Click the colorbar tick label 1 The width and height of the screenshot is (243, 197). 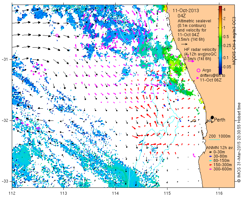(224, 28)
